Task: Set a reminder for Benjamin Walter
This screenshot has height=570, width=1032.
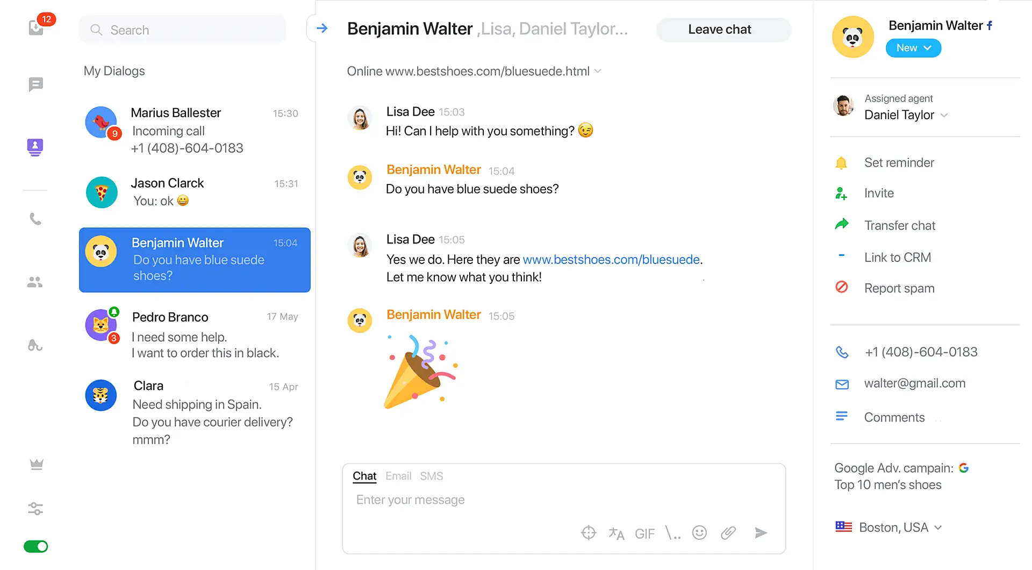Action: 899,162
